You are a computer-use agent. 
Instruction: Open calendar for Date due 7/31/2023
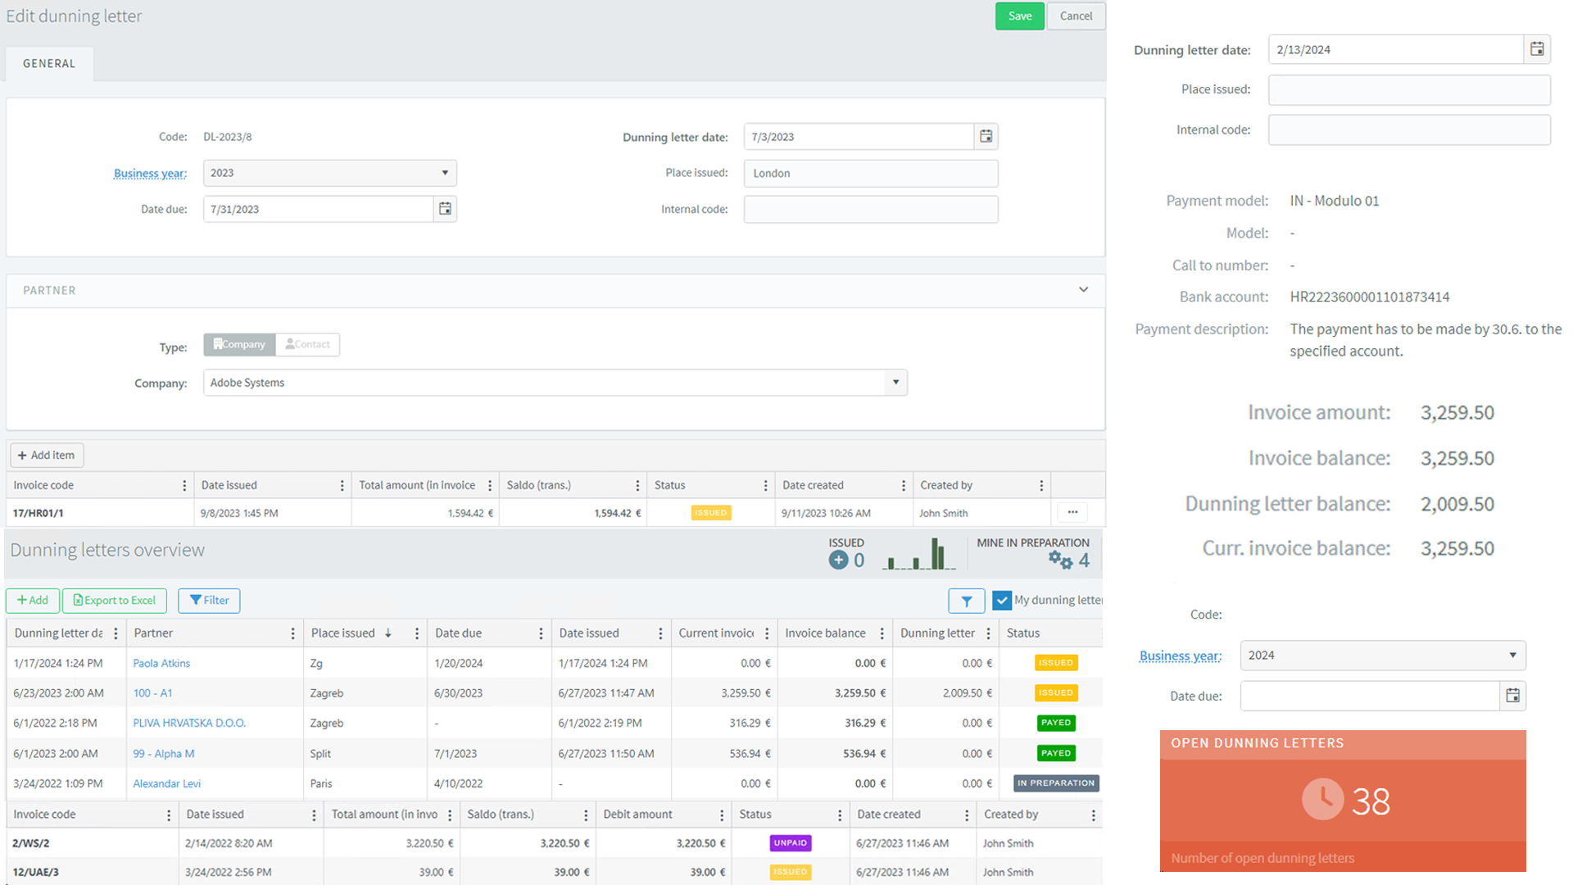pos(445,209)
